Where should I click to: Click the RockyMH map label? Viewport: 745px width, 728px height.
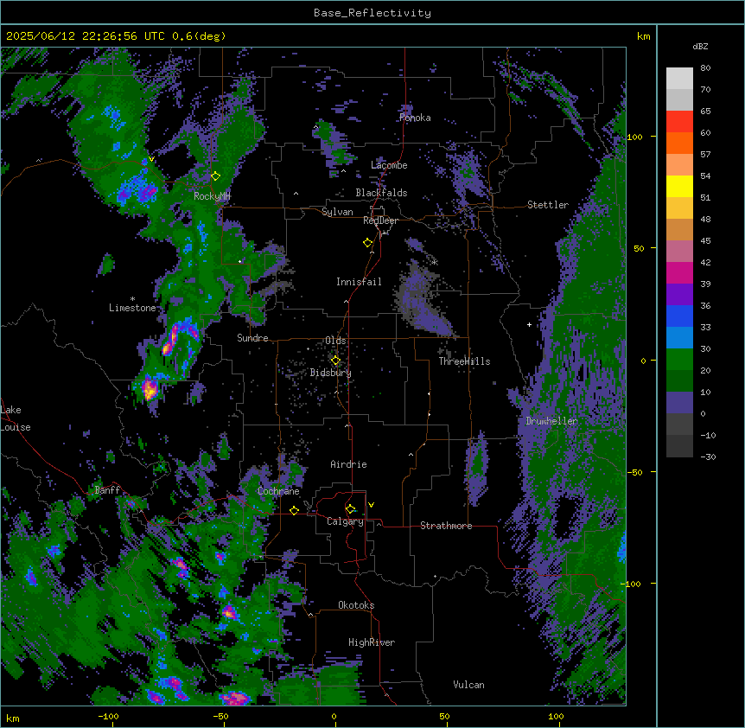pyautogui.click(x=212, y=196)
